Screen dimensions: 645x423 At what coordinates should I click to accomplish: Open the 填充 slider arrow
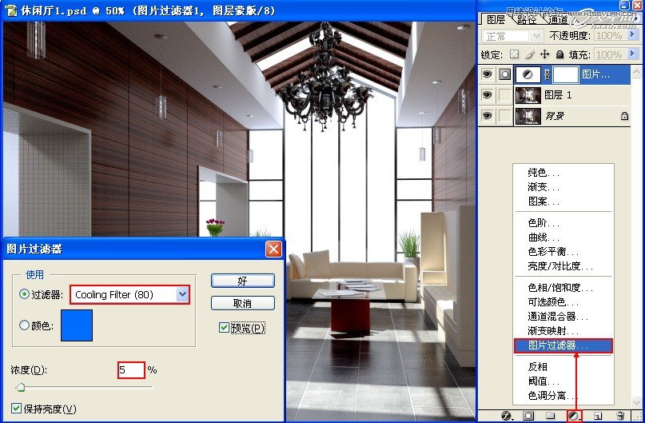click(x=633, y=54)
